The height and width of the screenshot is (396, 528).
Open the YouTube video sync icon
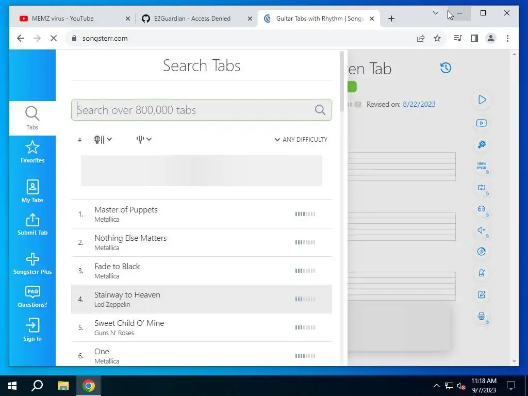click(481, 123)
